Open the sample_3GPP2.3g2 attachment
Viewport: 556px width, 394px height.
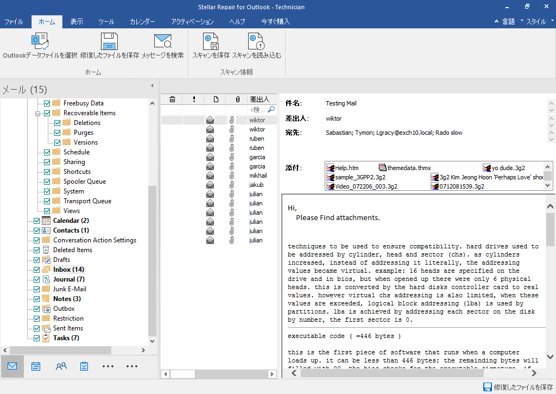coord(356,177)
